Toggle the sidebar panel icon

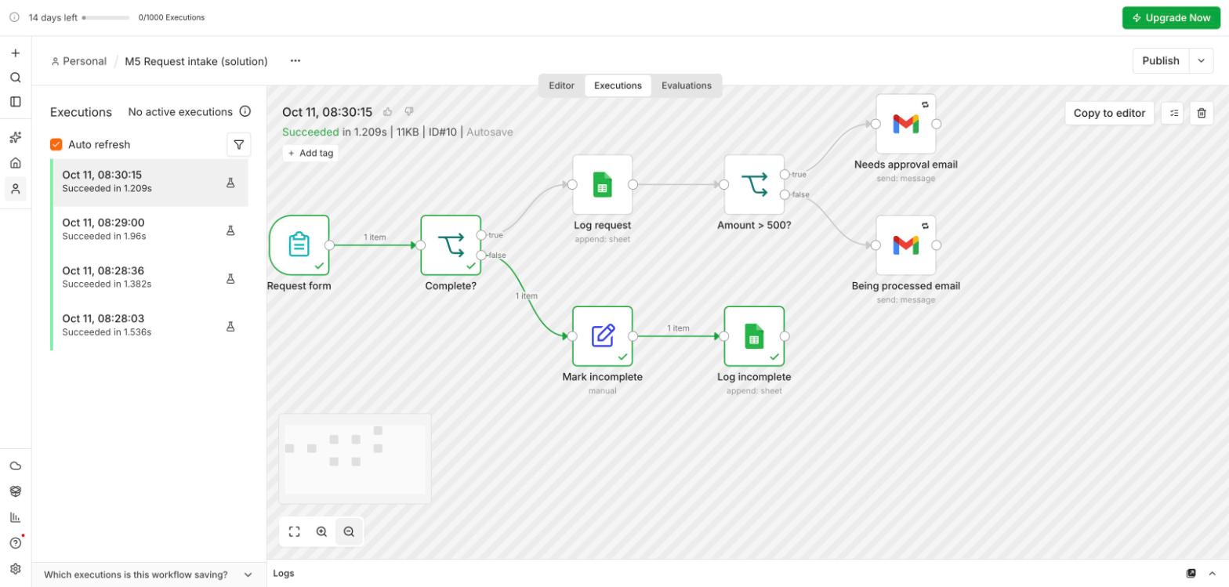coord(15,102)
